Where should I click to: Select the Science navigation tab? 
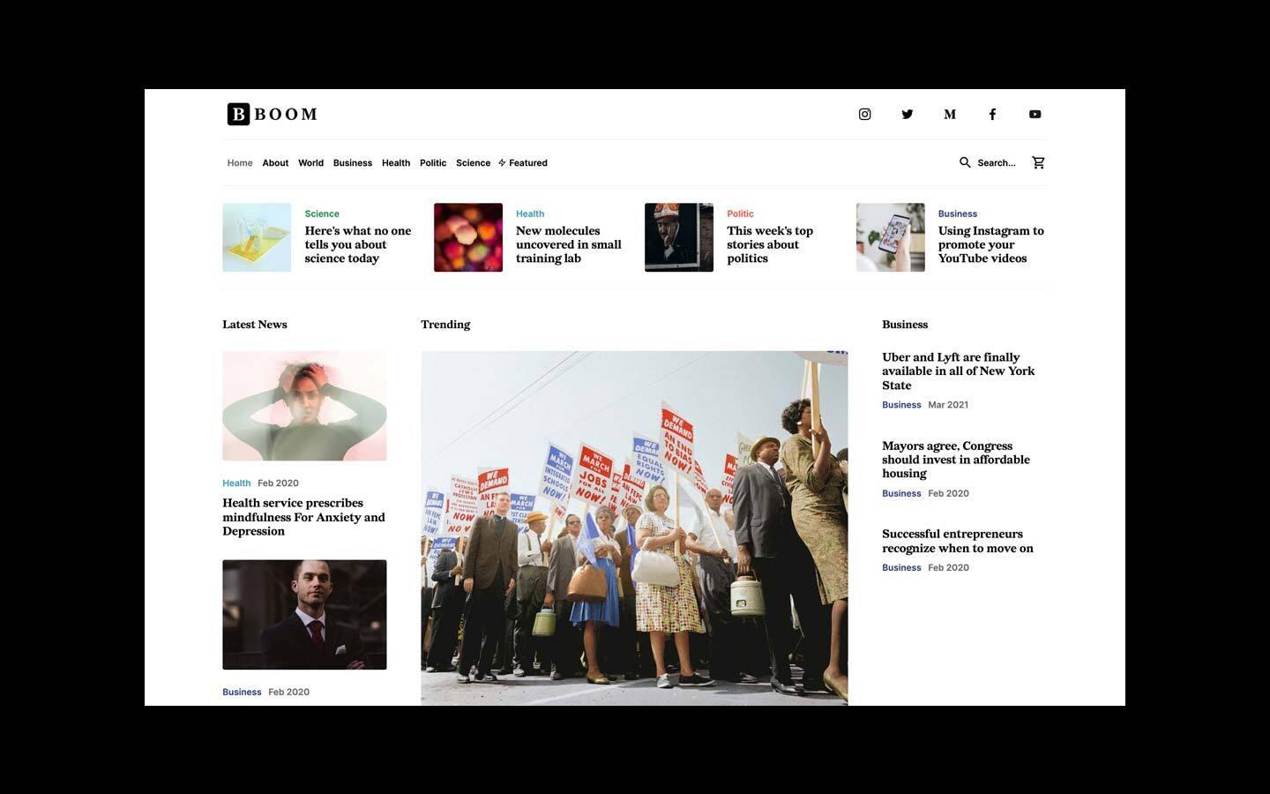point(473,162)
